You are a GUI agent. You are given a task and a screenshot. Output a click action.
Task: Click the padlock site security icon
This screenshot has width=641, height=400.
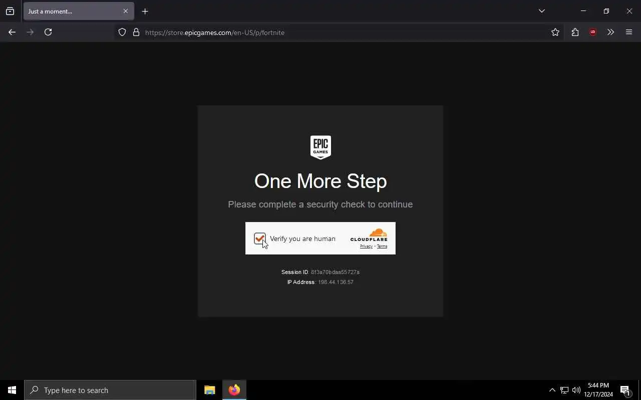[x=136, y=32]
